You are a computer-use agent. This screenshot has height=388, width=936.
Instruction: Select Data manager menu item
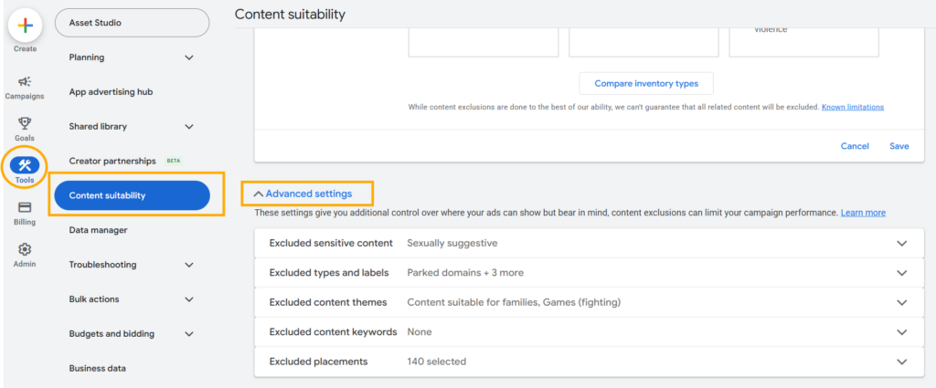click(98, 230)
